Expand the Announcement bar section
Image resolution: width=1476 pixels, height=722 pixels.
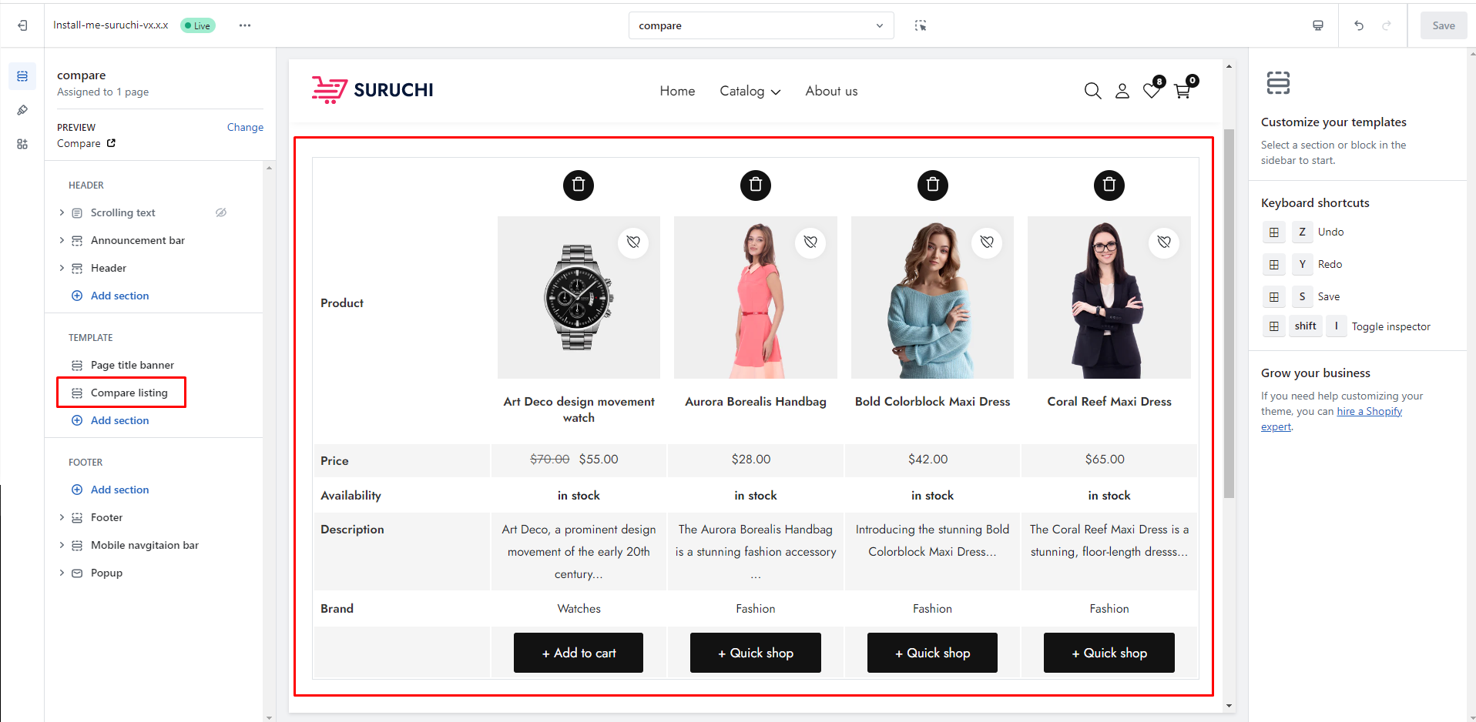[x=62, y=240]
